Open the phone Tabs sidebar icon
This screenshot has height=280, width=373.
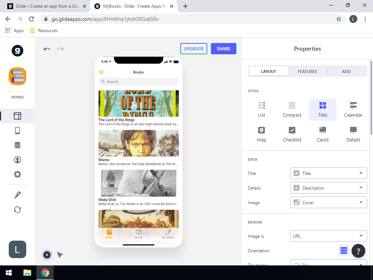pyautogui.click(x=17, y=131)
